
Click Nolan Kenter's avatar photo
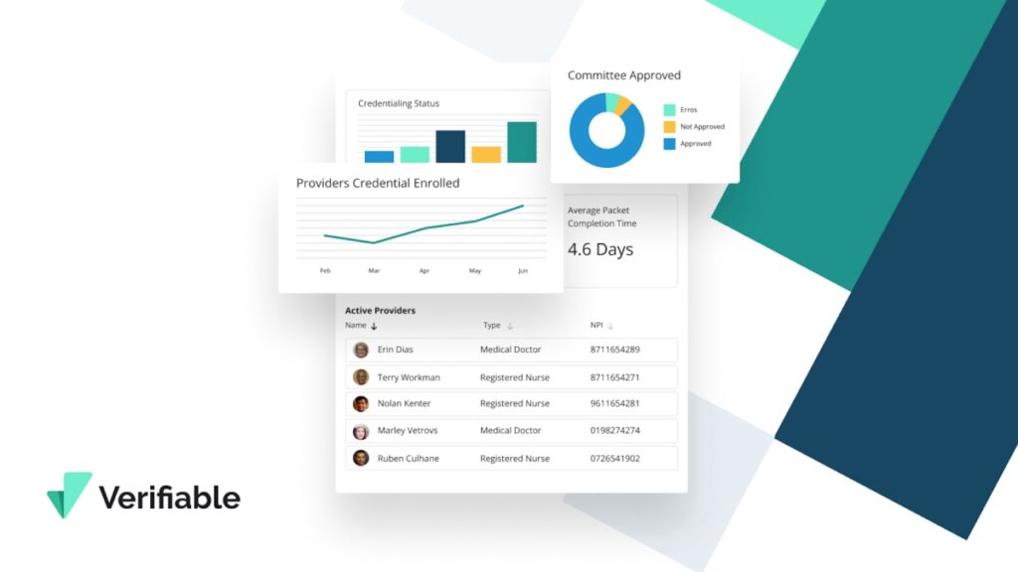pos(361,404)
